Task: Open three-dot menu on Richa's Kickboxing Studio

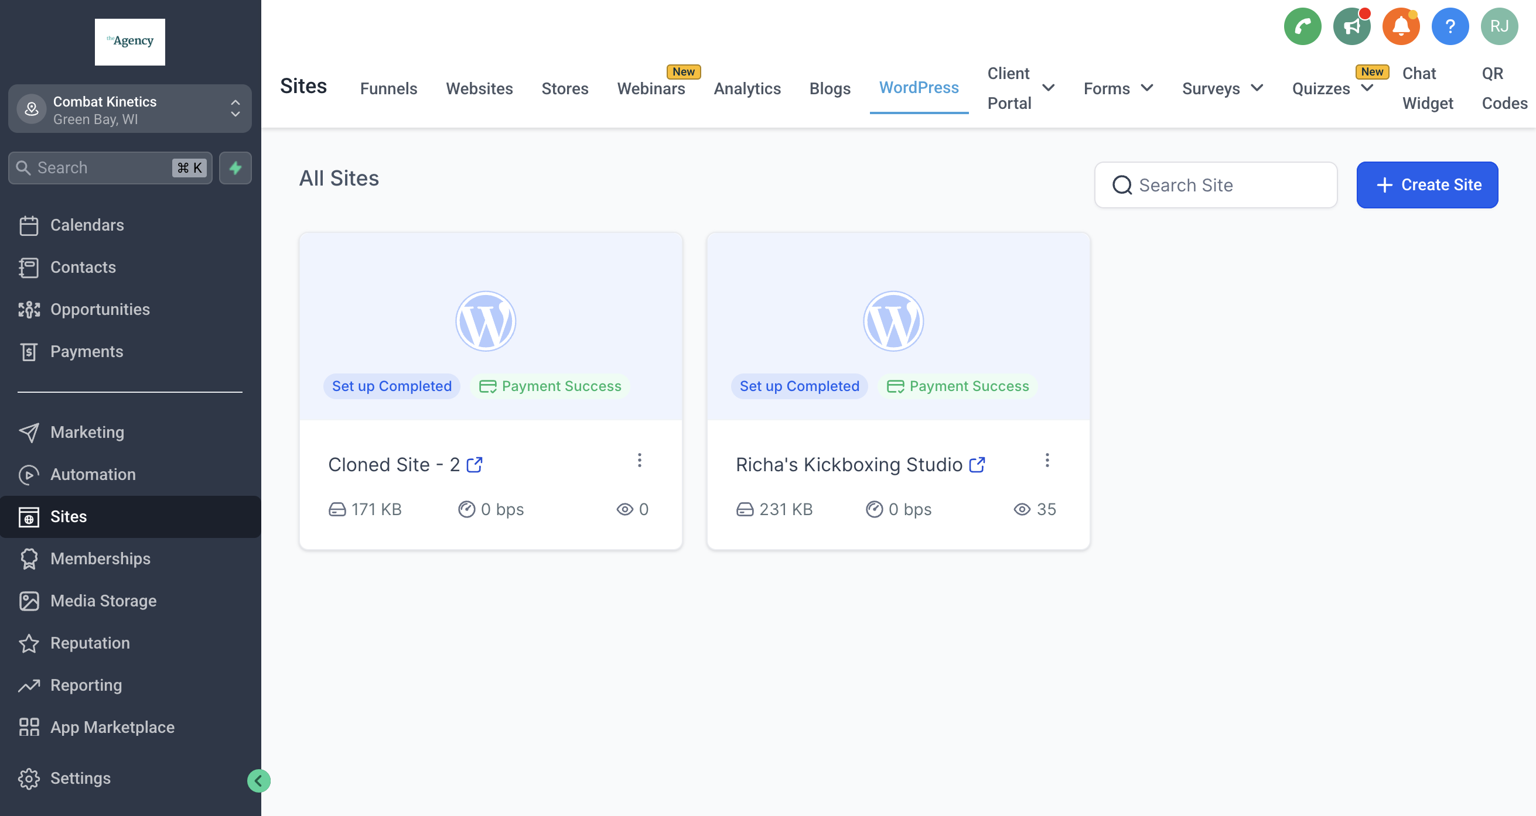Action: (x=1046, y=460)
